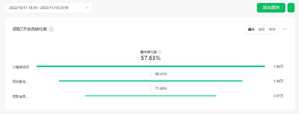This screenshot has height=114, width=299.
Task: Switch to 漏斗 view
Action: click(x=251, y=29)
